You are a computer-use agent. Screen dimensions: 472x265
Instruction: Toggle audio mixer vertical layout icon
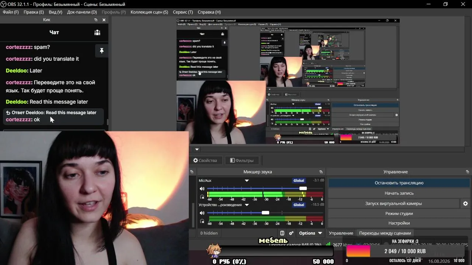282,233
